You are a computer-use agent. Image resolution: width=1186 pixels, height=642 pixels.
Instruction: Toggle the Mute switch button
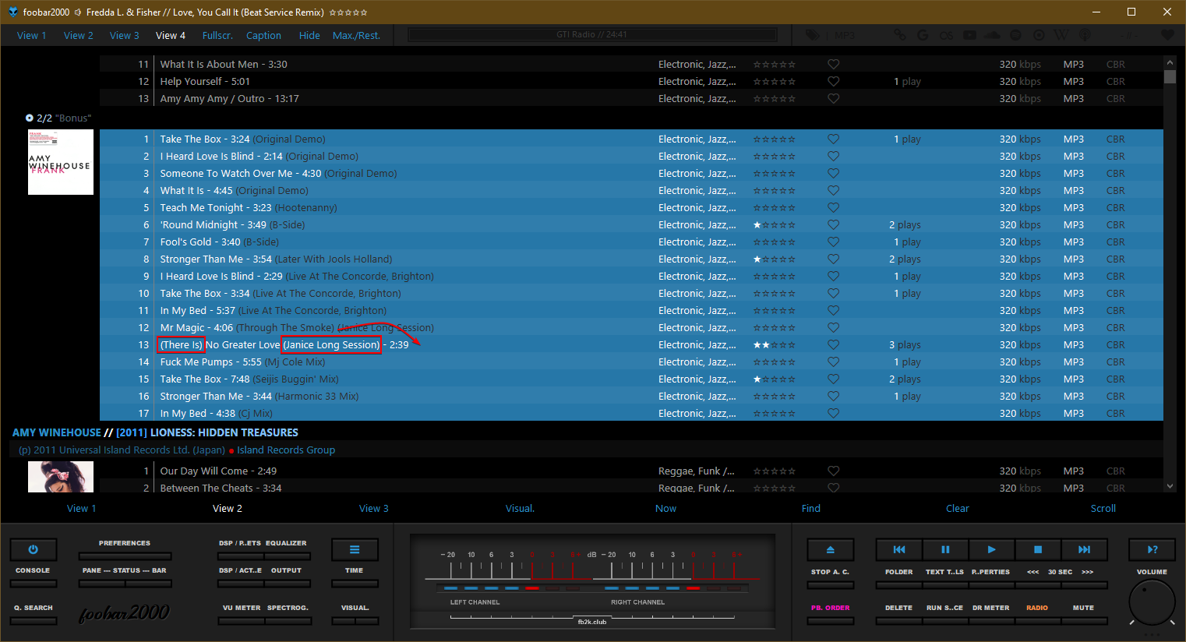tap(1083, 621)
